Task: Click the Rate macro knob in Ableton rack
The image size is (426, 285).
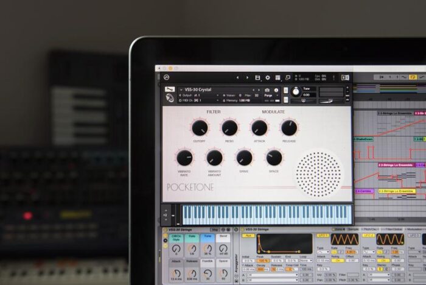Action: click(192, 248)
